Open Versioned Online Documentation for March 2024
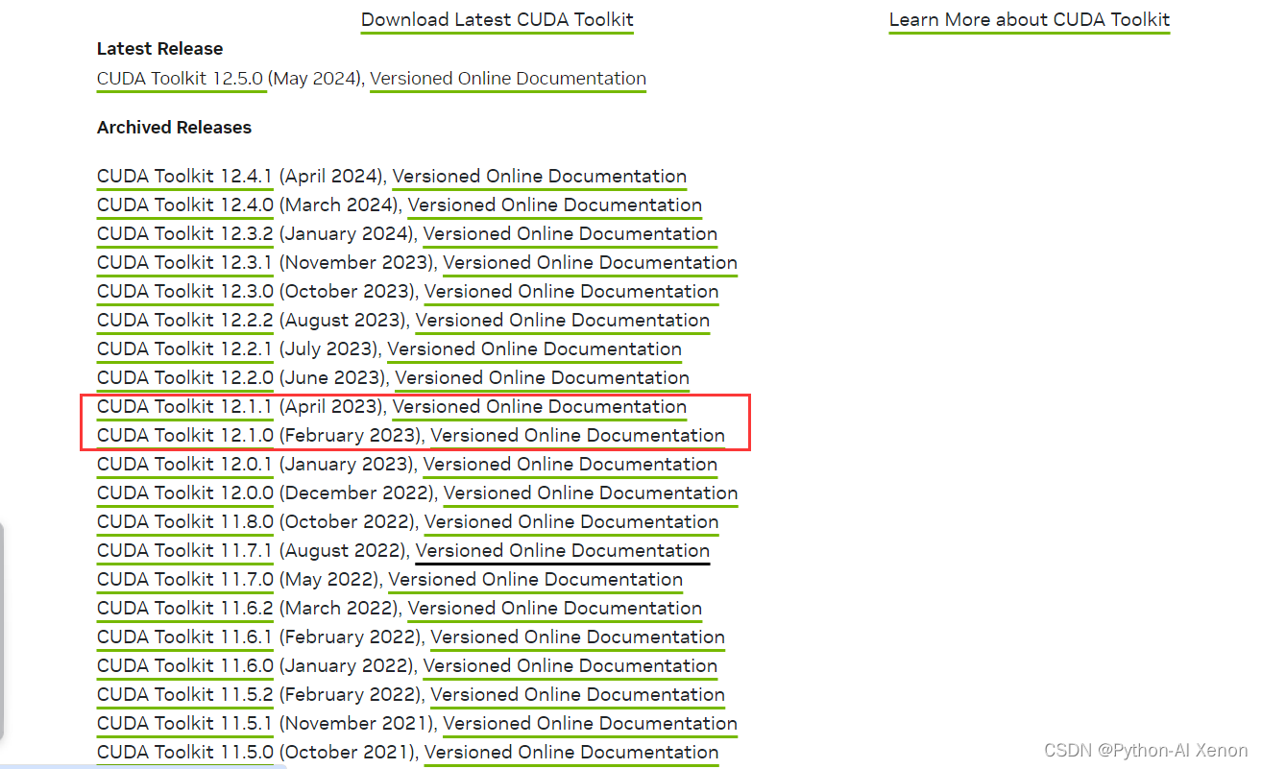This screenshot has height=769, width=1262. pyautogui.click(x=555, y=205)
